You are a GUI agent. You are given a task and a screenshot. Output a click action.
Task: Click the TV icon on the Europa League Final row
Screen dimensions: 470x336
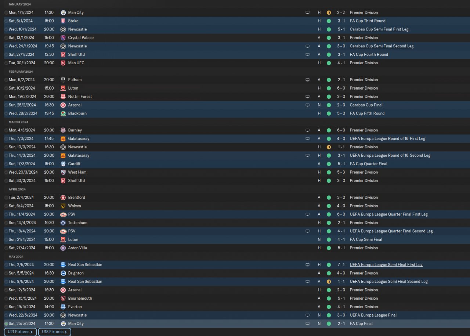(x=307, y=315)
